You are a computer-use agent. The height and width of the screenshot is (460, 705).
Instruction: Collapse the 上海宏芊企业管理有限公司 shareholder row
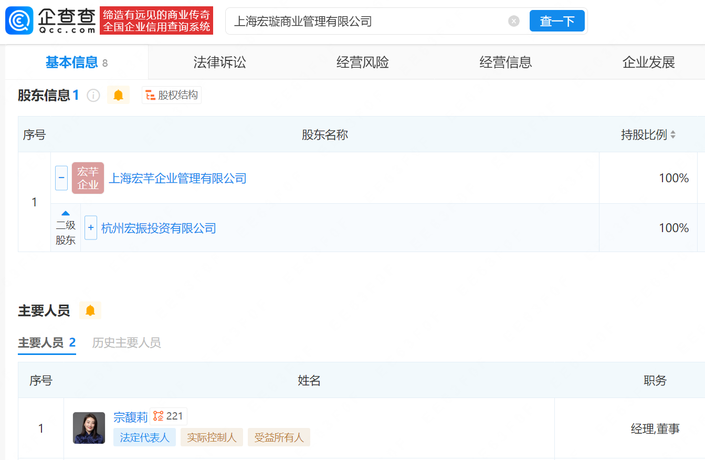click(x=61, y=178)
